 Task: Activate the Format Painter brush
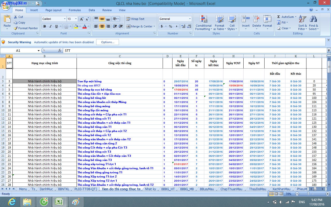(16, 28)
